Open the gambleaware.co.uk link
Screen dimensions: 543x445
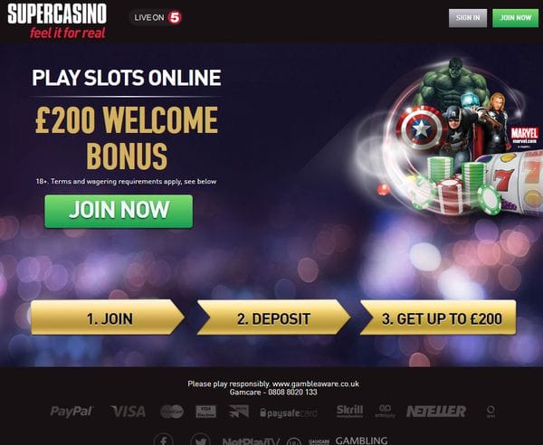(316, 383)
